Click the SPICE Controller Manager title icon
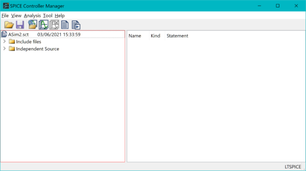This screenshot has width=306, height=171. tap(6, 6)
